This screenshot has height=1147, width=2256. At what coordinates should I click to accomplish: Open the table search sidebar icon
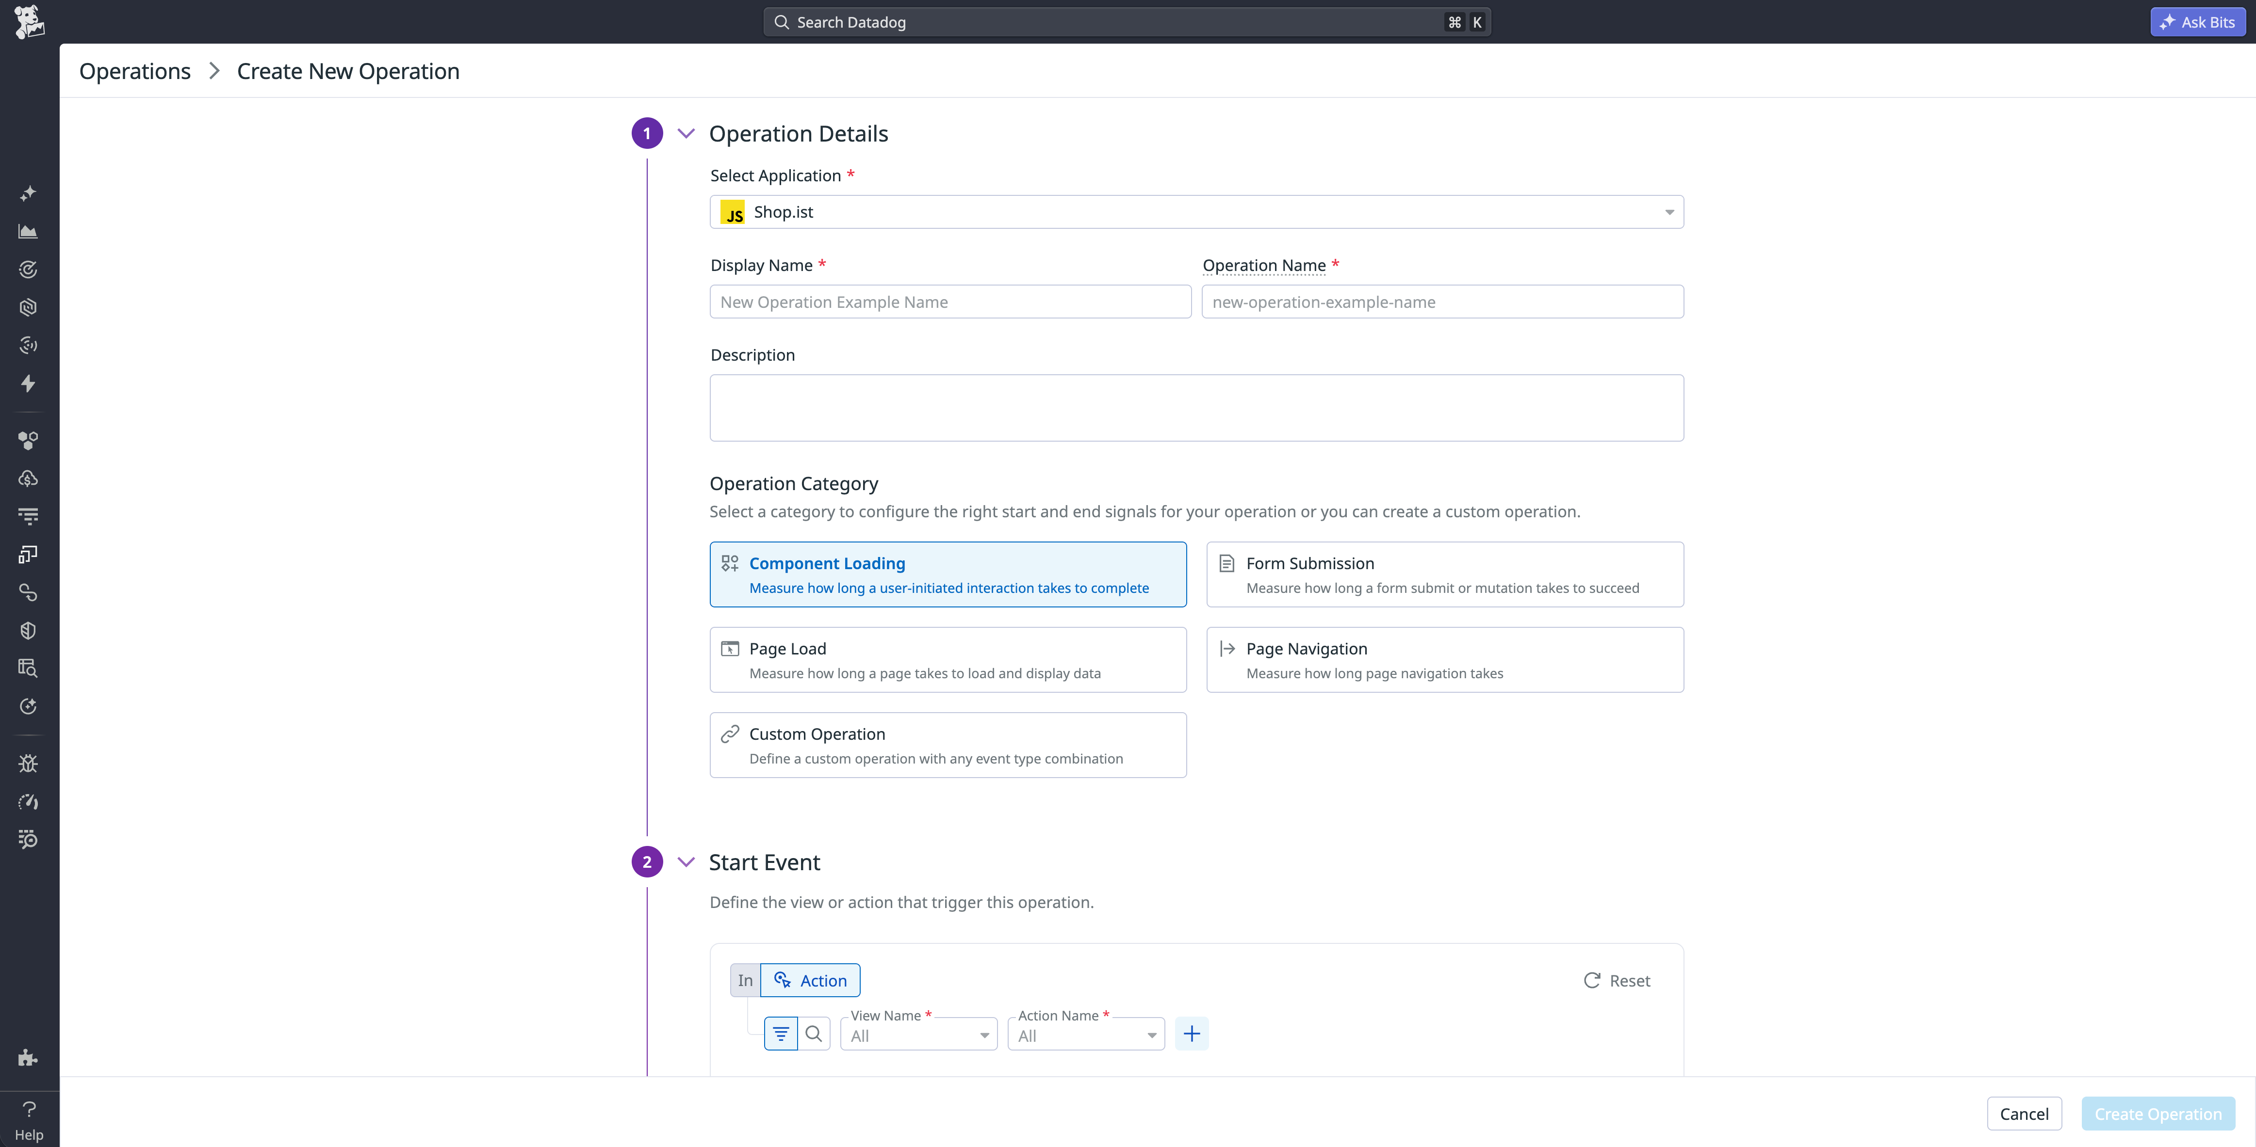pyautogui.click(x=28, y=669)
